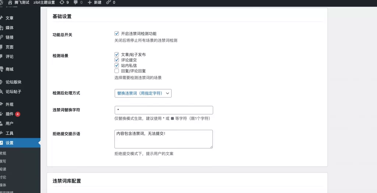Open zibll主题设置 in admin bar
The width and height of the screenshot is (377, 193).
tap(44, 3)
